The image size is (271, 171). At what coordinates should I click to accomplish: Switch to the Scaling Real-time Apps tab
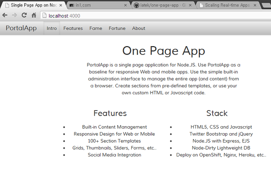[x=228, y=5]
